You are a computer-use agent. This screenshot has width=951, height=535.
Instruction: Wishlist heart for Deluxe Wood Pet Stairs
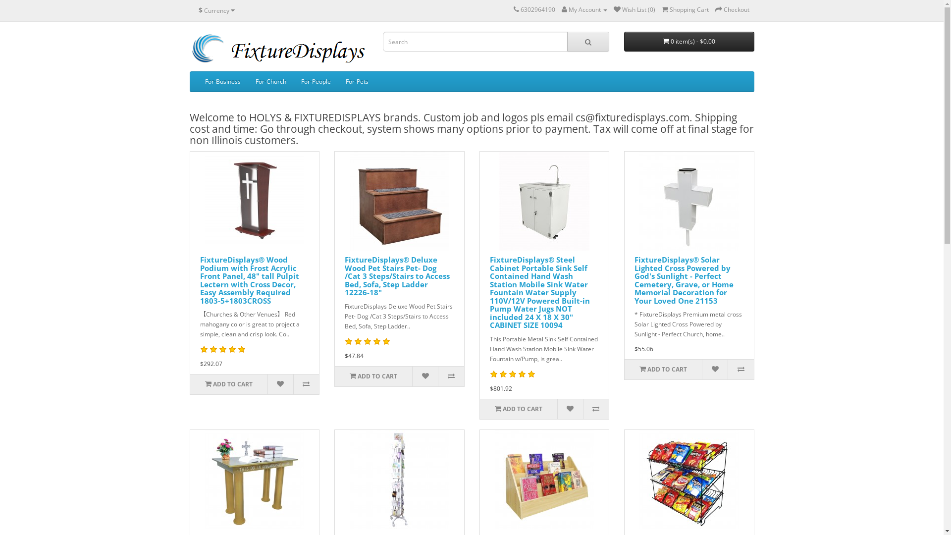425,376
